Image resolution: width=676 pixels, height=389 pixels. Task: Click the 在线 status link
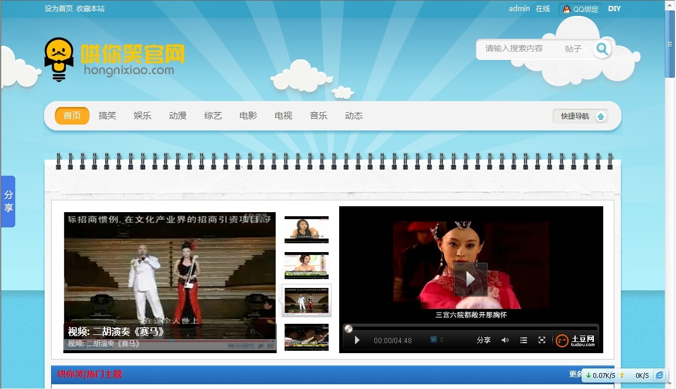(543, 9)
